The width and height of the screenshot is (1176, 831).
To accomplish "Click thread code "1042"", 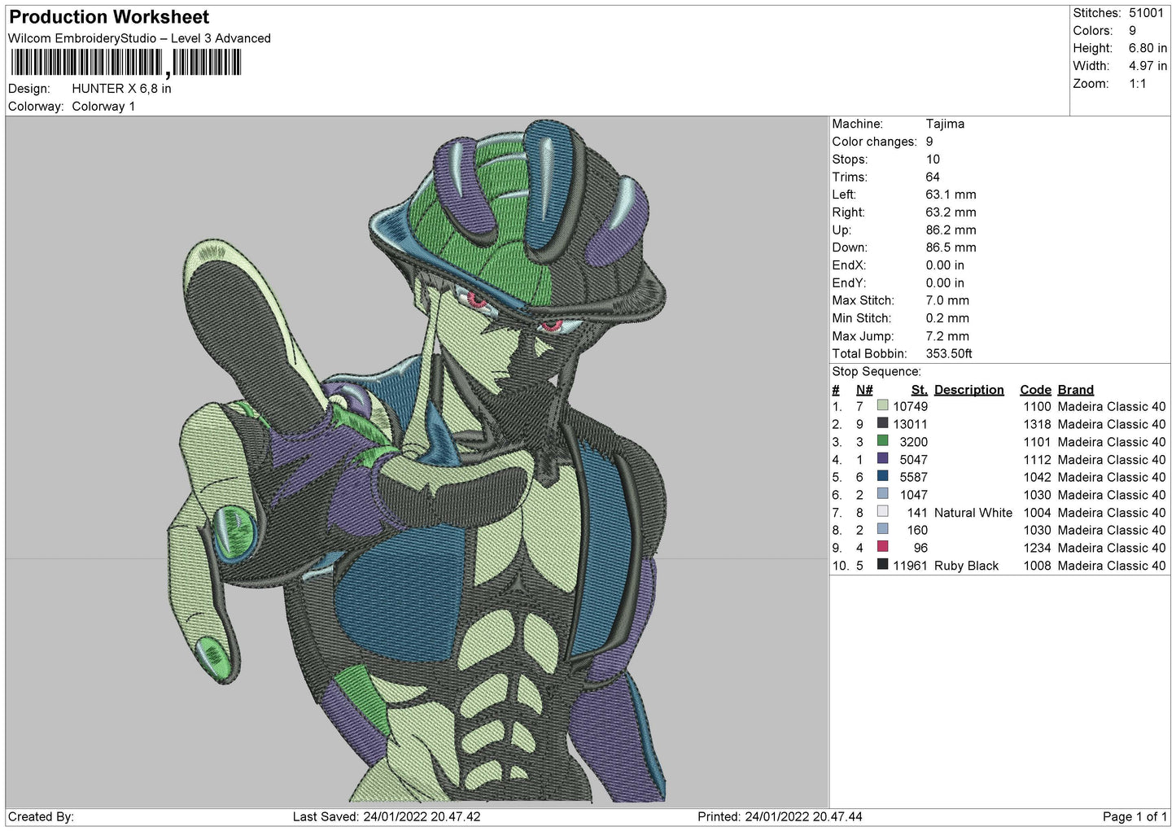I will point(1038,477).
